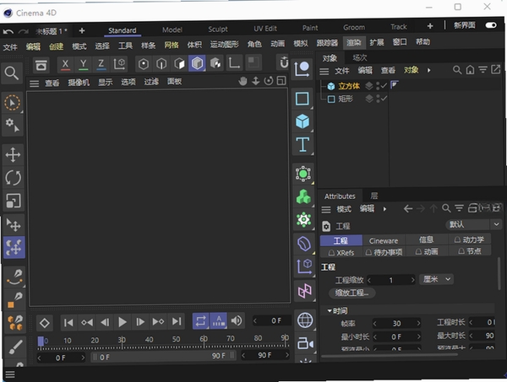Open the 运动图形 menu
507x382 pixels.
pyautogui.click(x=225, y=44)
